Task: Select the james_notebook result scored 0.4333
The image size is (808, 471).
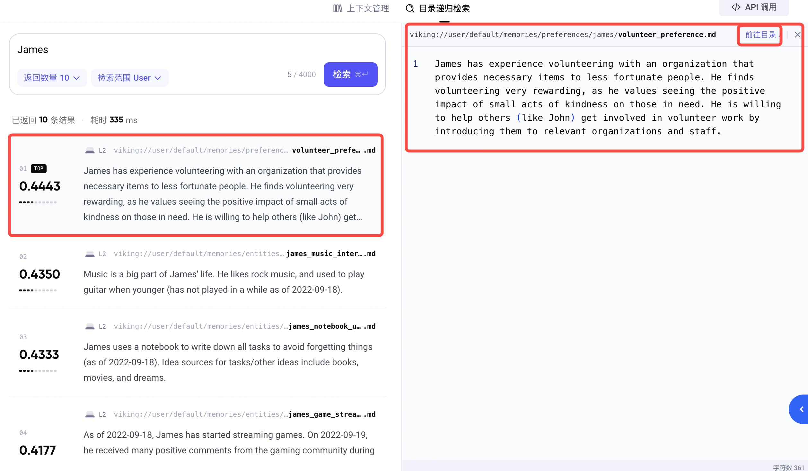Action: 197,352
